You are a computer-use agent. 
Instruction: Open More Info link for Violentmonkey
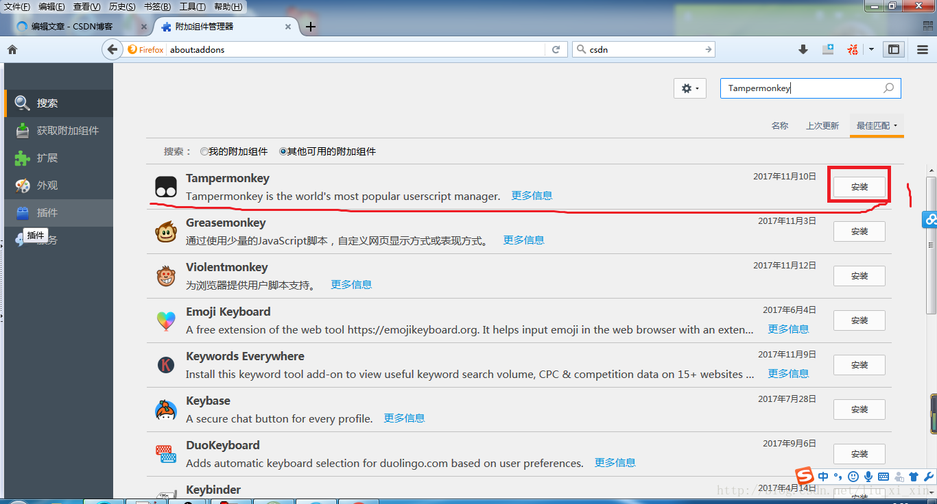click(351, 285)
